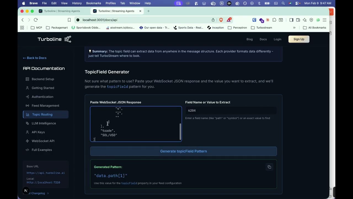Copy the generated pattern icon
The height and width of the screenshot is (199, 353).
pos(269,167)
